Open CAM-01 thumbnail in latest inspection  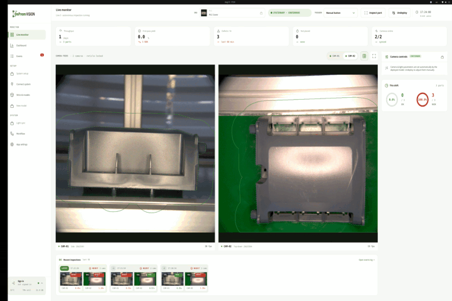(71, 279)
